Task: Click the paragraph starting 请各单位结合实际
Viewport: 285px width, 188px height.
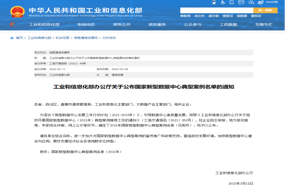Action: (x=144, y=138)
